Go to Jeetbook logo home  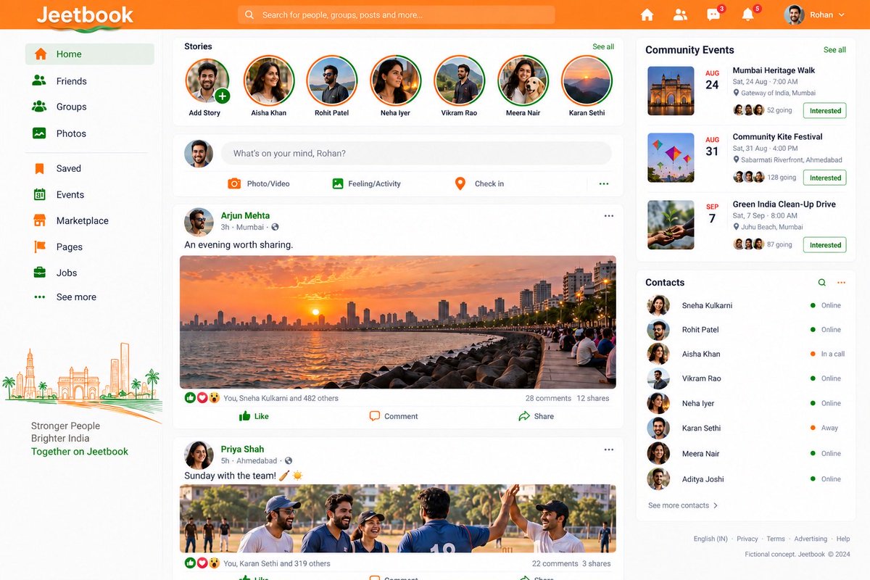(86, 16)
